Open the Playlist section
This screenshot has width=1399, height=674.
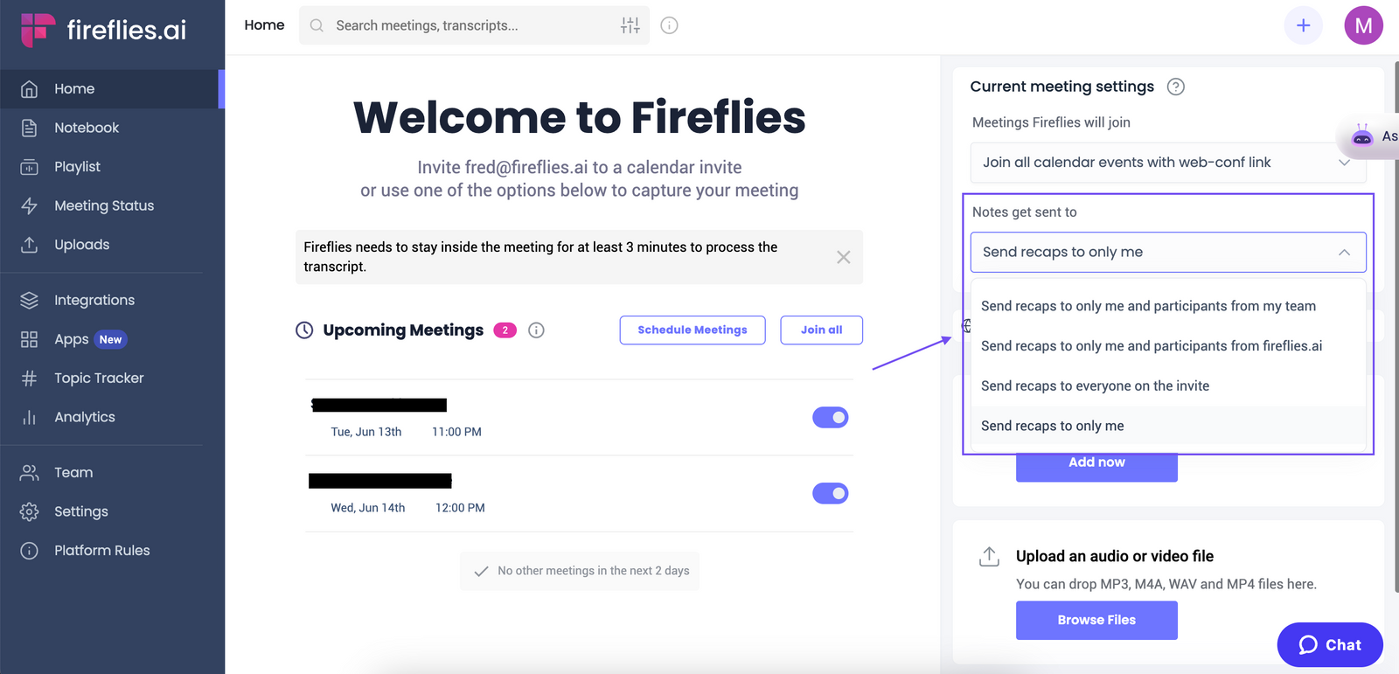77,166
